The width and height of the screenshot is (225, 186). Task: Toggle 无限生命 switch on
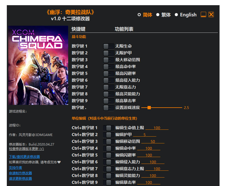point(109,46)
